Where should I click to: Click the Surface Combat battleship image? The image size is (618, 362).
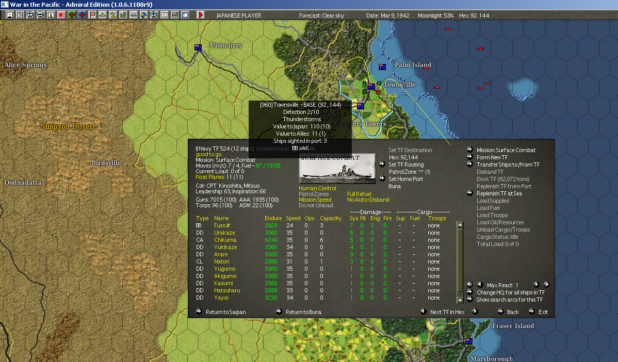337,169
